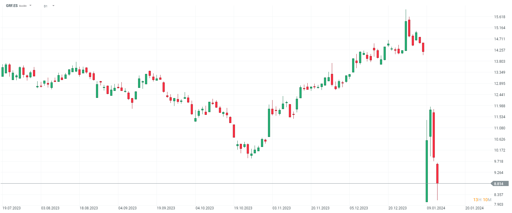Click the 05.12.2023 date axis label
The width and height of the screenshot is (512, 213).
click(x=359, y=208)
